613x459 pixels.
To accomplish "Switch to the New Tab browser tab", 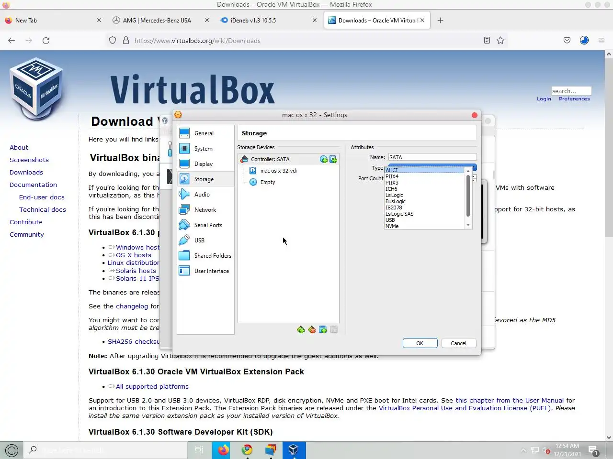I will click(53, 21).
